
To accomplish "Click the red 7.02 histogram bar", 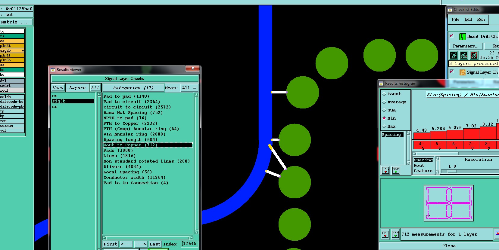I will (471, 134).
